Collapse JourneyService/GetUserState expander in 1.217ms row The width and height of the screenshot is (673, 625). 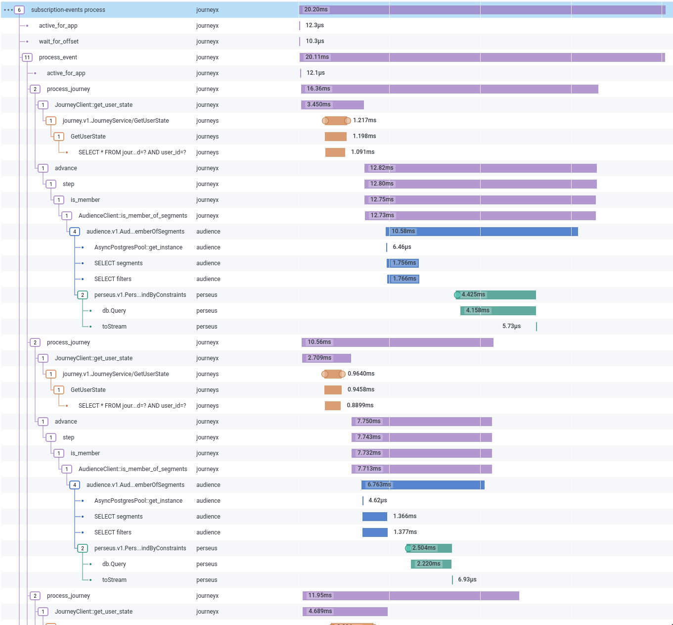[51, 121]
